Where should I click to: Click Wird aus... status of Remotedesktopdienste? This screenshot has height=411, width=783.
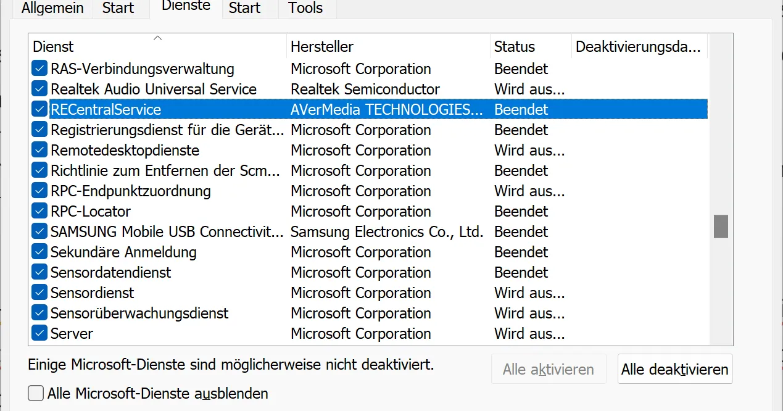[529, 150]
